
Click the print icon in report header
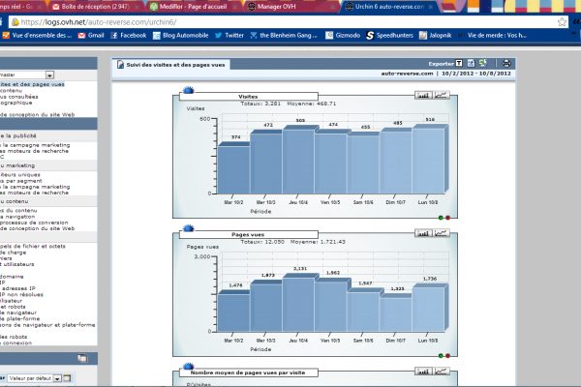pos(506,63)
